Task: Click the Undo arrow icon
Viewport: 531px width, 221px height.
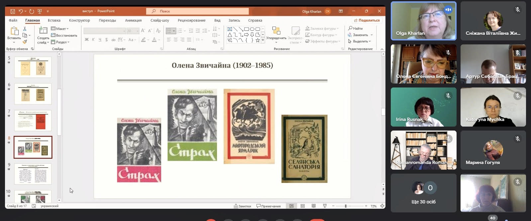Action: click(21, 11)
